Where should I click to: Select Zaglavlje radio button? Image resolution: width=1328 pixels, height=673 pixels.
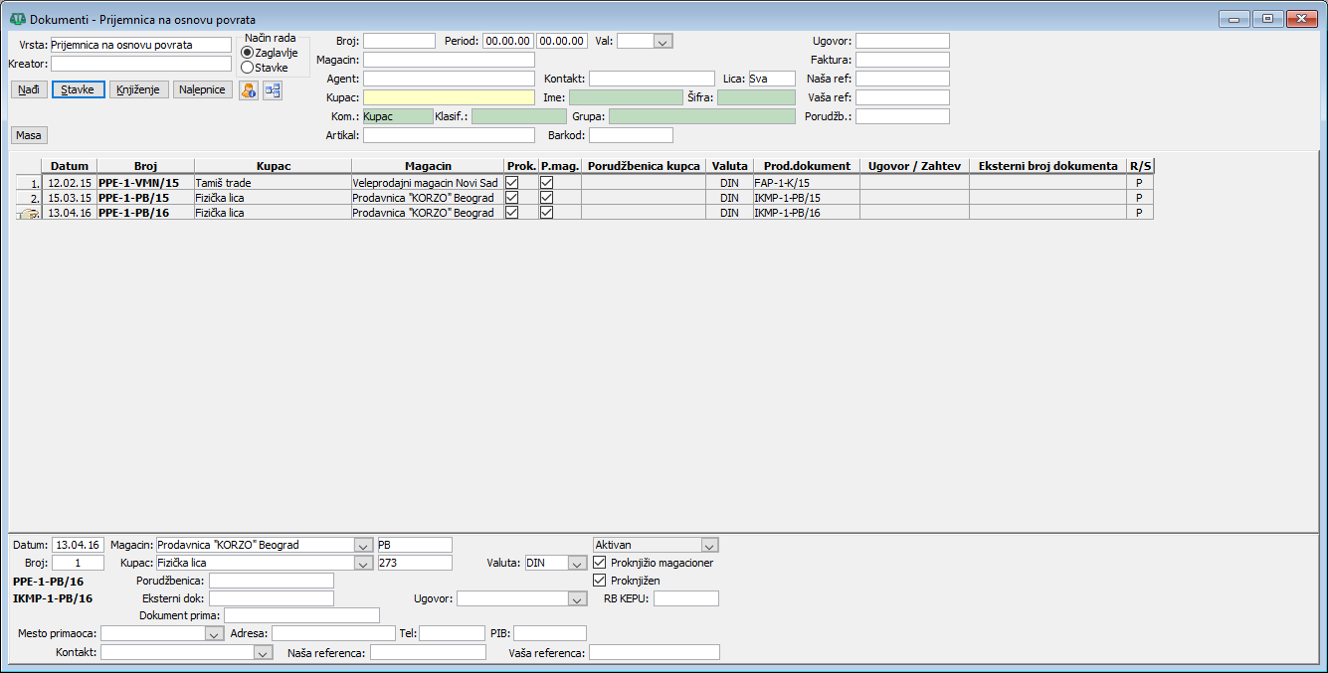tap(247, 53)
